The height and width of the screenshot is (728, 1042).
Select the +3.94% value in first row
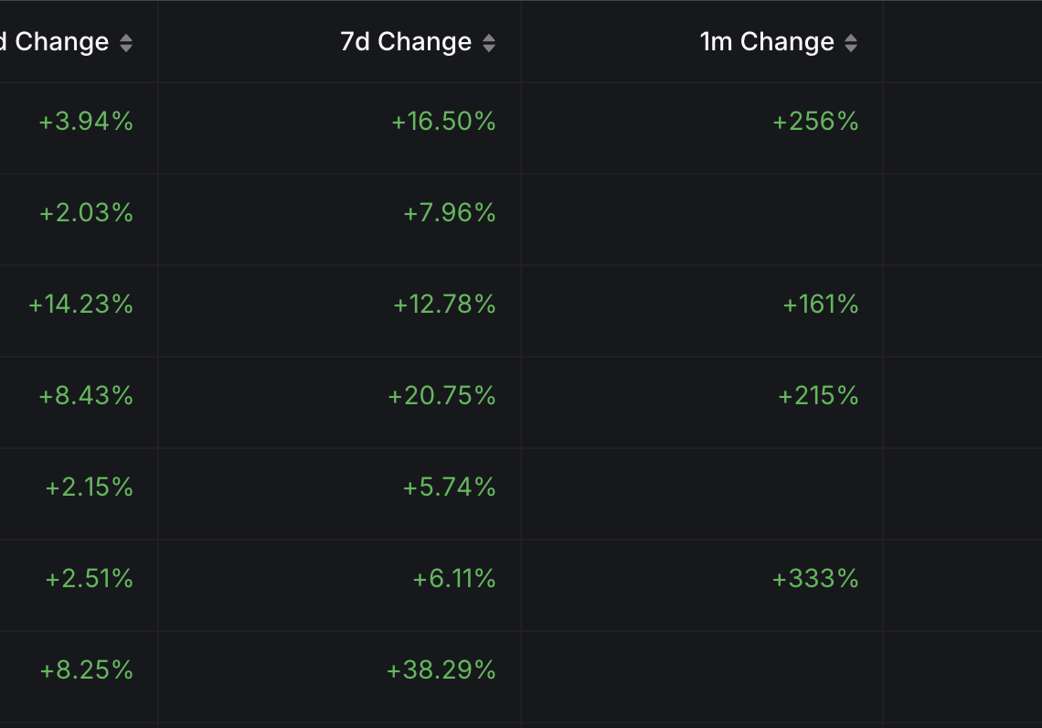click(x=86, y=122)
